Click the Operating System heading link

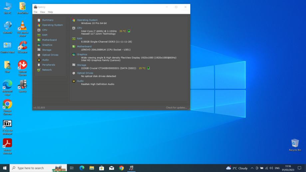pos(87,20)
